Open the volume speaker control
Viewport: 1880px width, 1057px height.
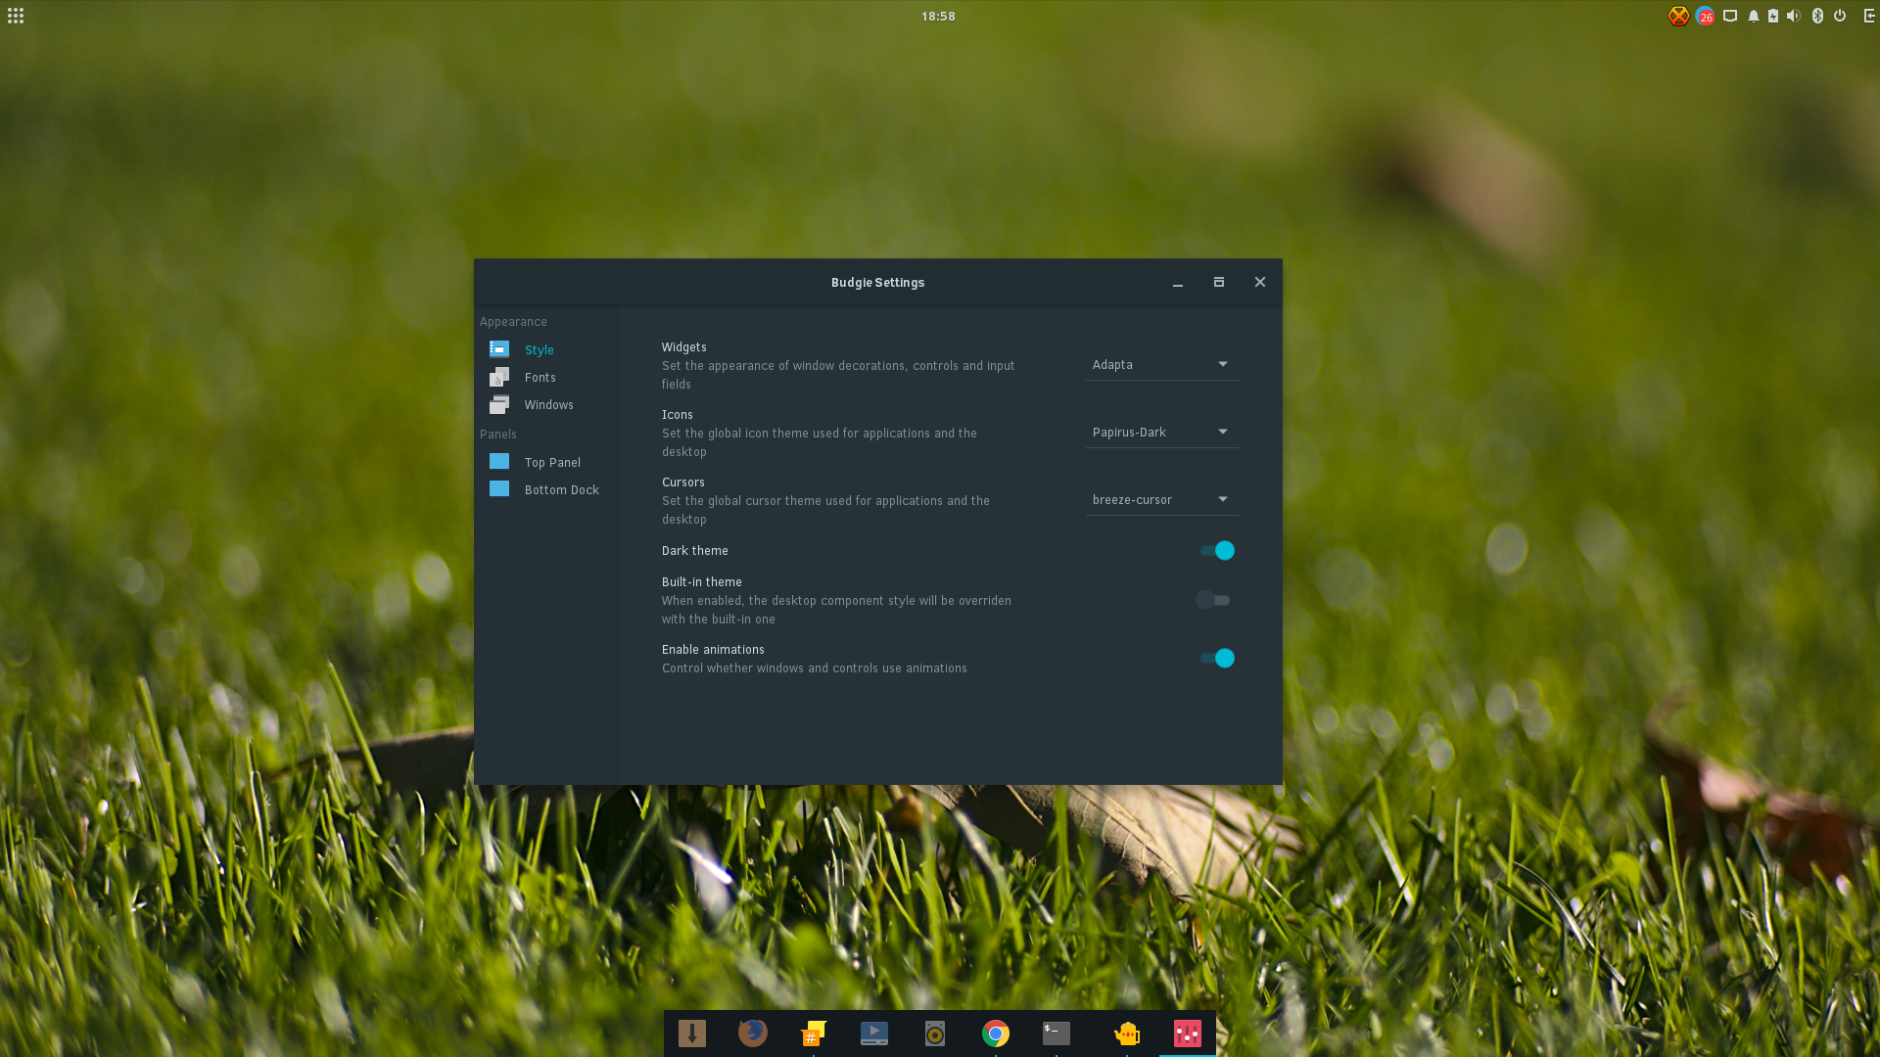point(1794,16)
